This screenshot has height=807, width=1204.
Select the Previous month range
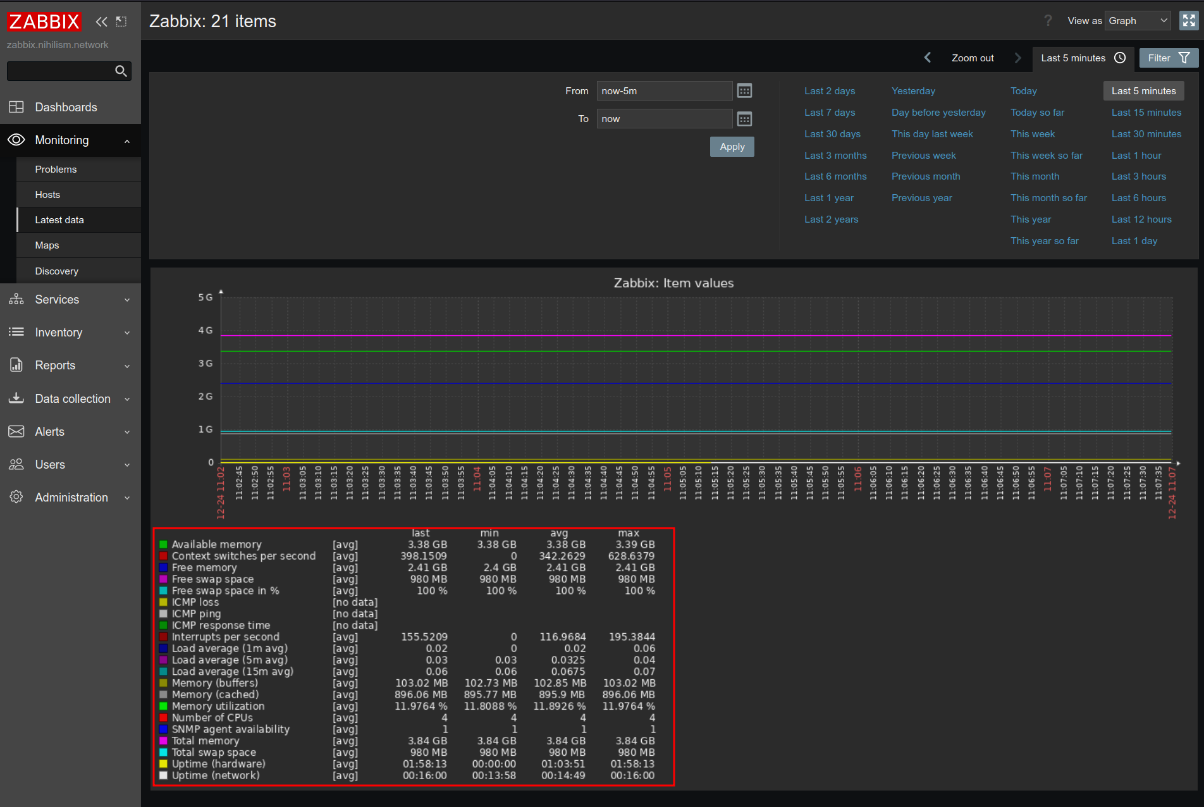pyautogui.click(x=926, y=176)
